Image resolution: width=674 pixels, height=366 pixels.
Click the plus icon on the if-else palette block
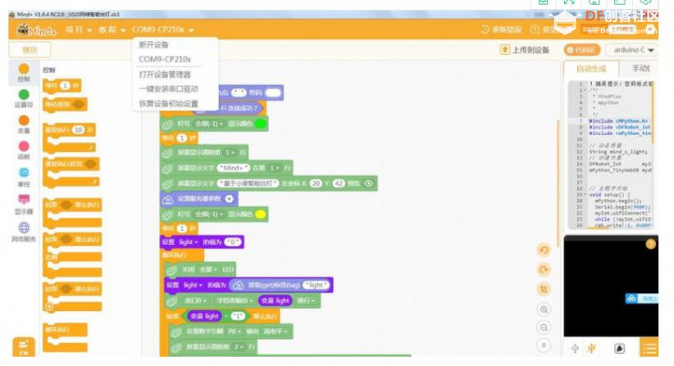pyautogui.click(x=49, y=307)
